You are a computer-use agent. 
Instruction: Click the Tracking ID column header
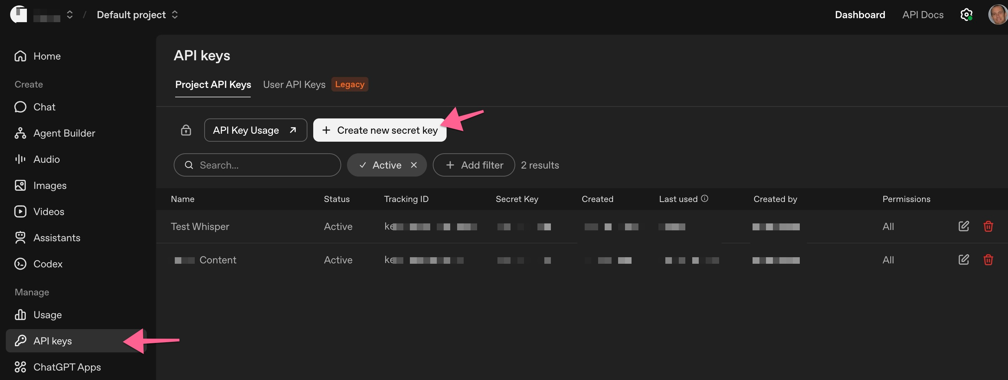point(406,199)
